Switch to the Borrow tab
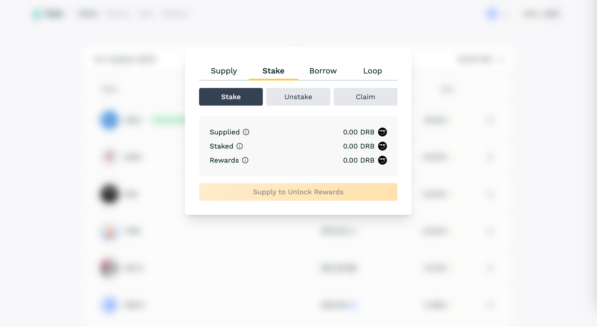Viewport: 597px width, 327px height. tap(323, 71)
